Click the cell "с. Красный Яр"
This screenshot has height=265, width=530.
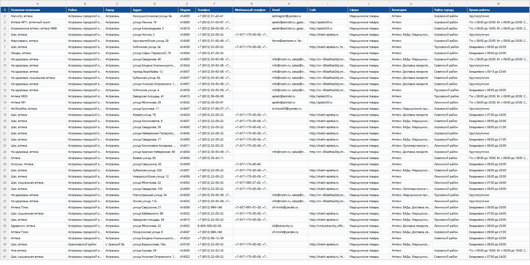point(117,244)
